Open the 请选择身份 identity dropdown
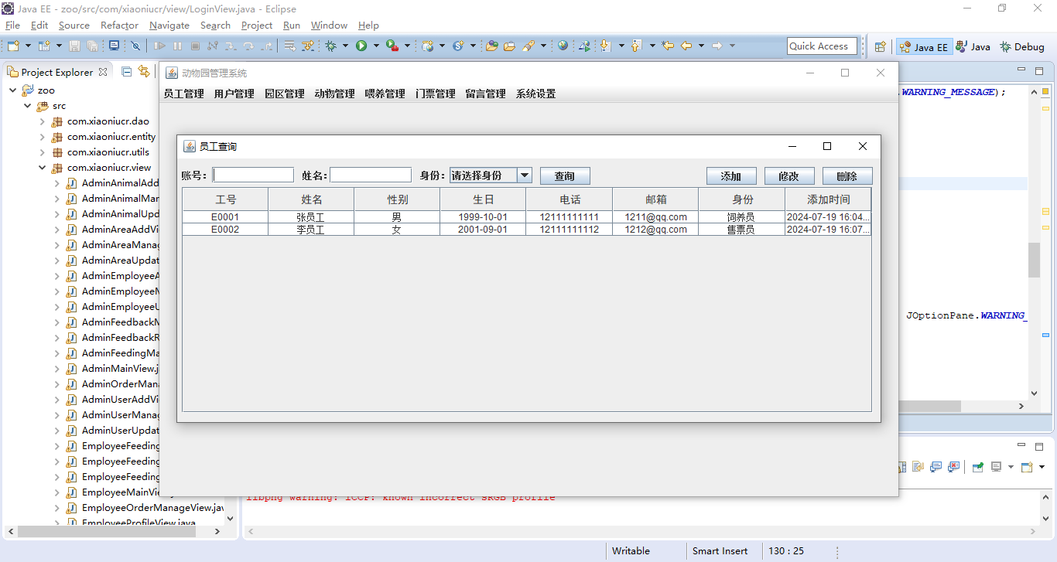The width and height of the screenshot is (1057, 562). [x=525, y=175]
